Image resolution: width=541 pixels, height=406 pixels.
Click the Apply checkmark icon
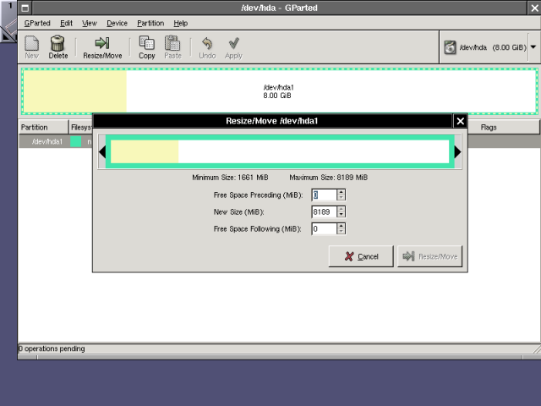233,43
